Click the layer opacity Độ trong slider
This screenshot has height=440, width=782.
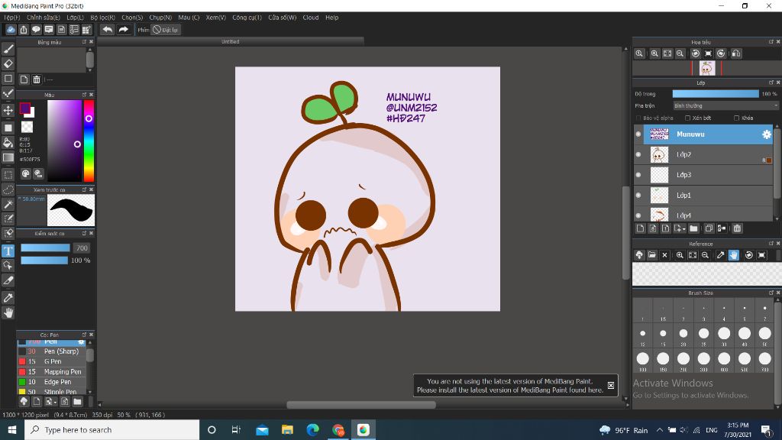click(x=716, y=94)
